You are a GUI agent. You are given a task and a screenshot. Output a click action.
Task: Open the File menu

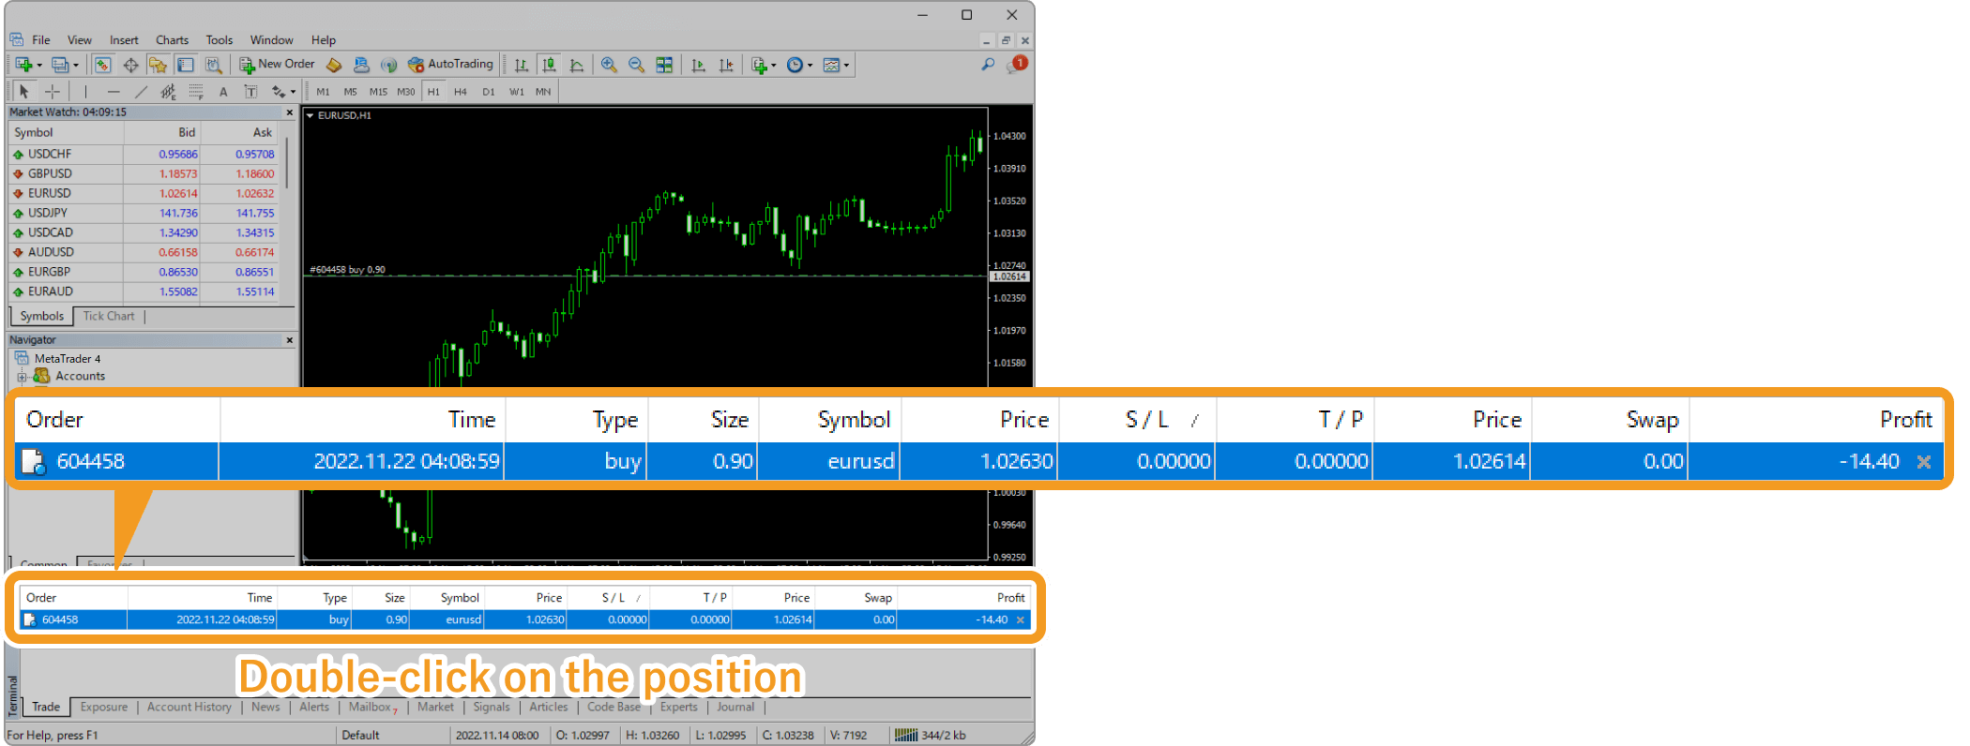pos(41,40)
